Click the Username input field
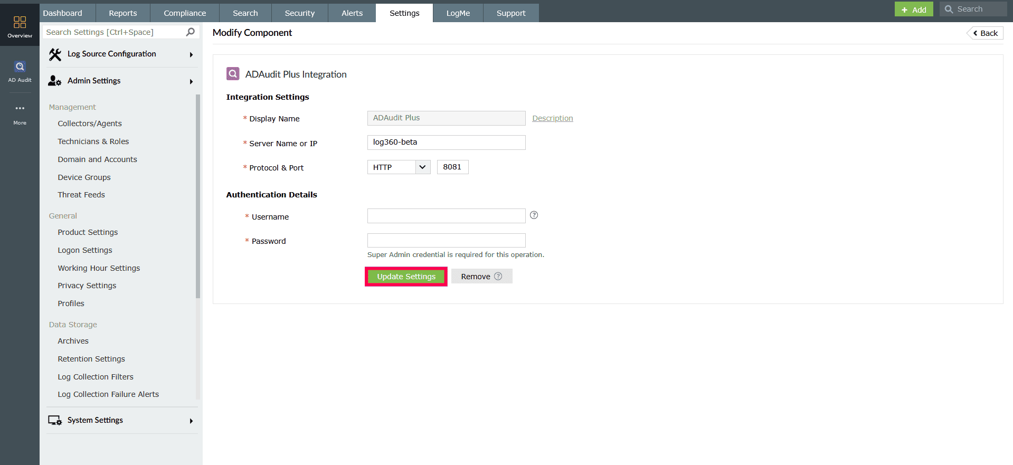 (447, 216)
